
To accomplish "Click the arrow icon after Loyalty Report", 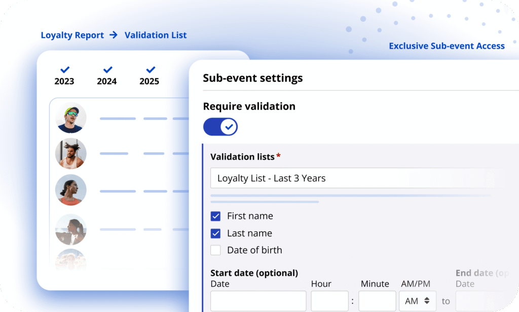I will pyautogui.click(x=114, y=35).
